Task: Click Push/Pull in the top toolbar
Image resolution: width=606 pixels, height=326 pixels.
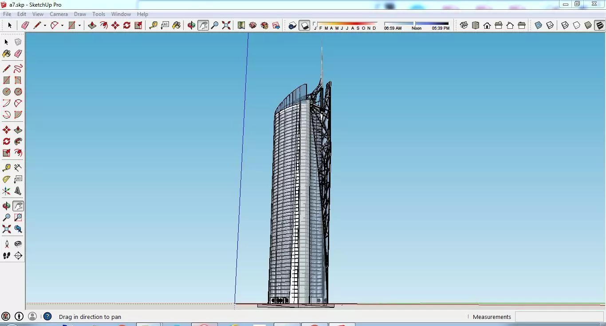Action: (x=92, y=25)
